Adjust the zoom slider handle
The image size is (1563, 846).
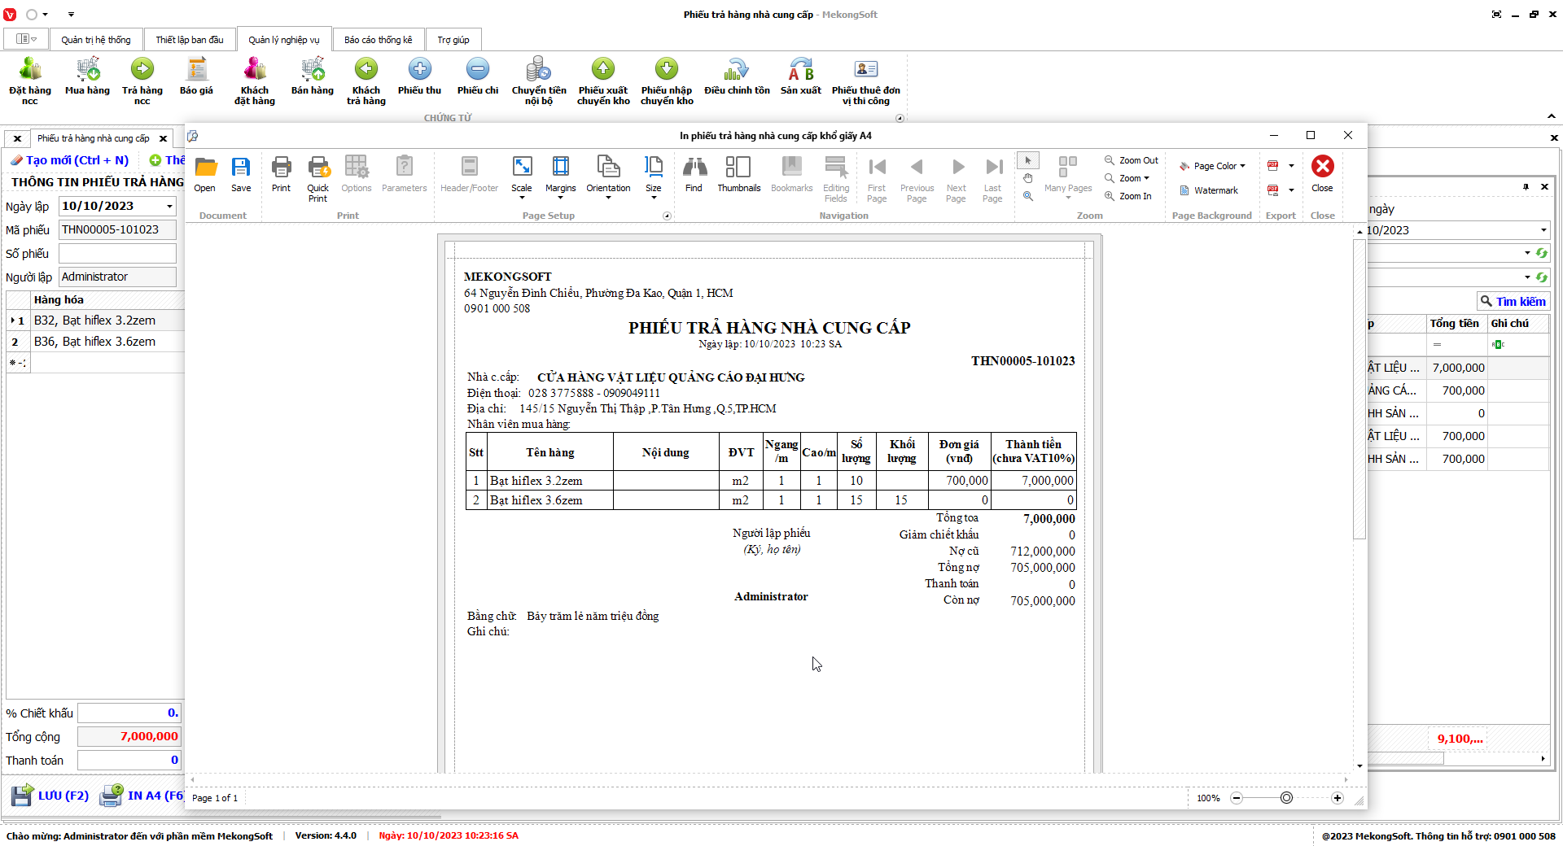coord(1286,798)
